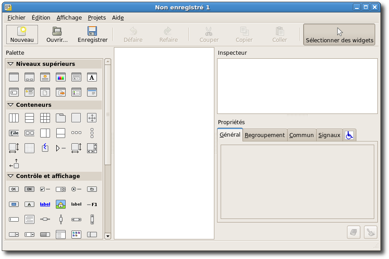This screenshot has height=259, width=389.
Task: Select the Radio button widget icon
Action: click(76, 189)
